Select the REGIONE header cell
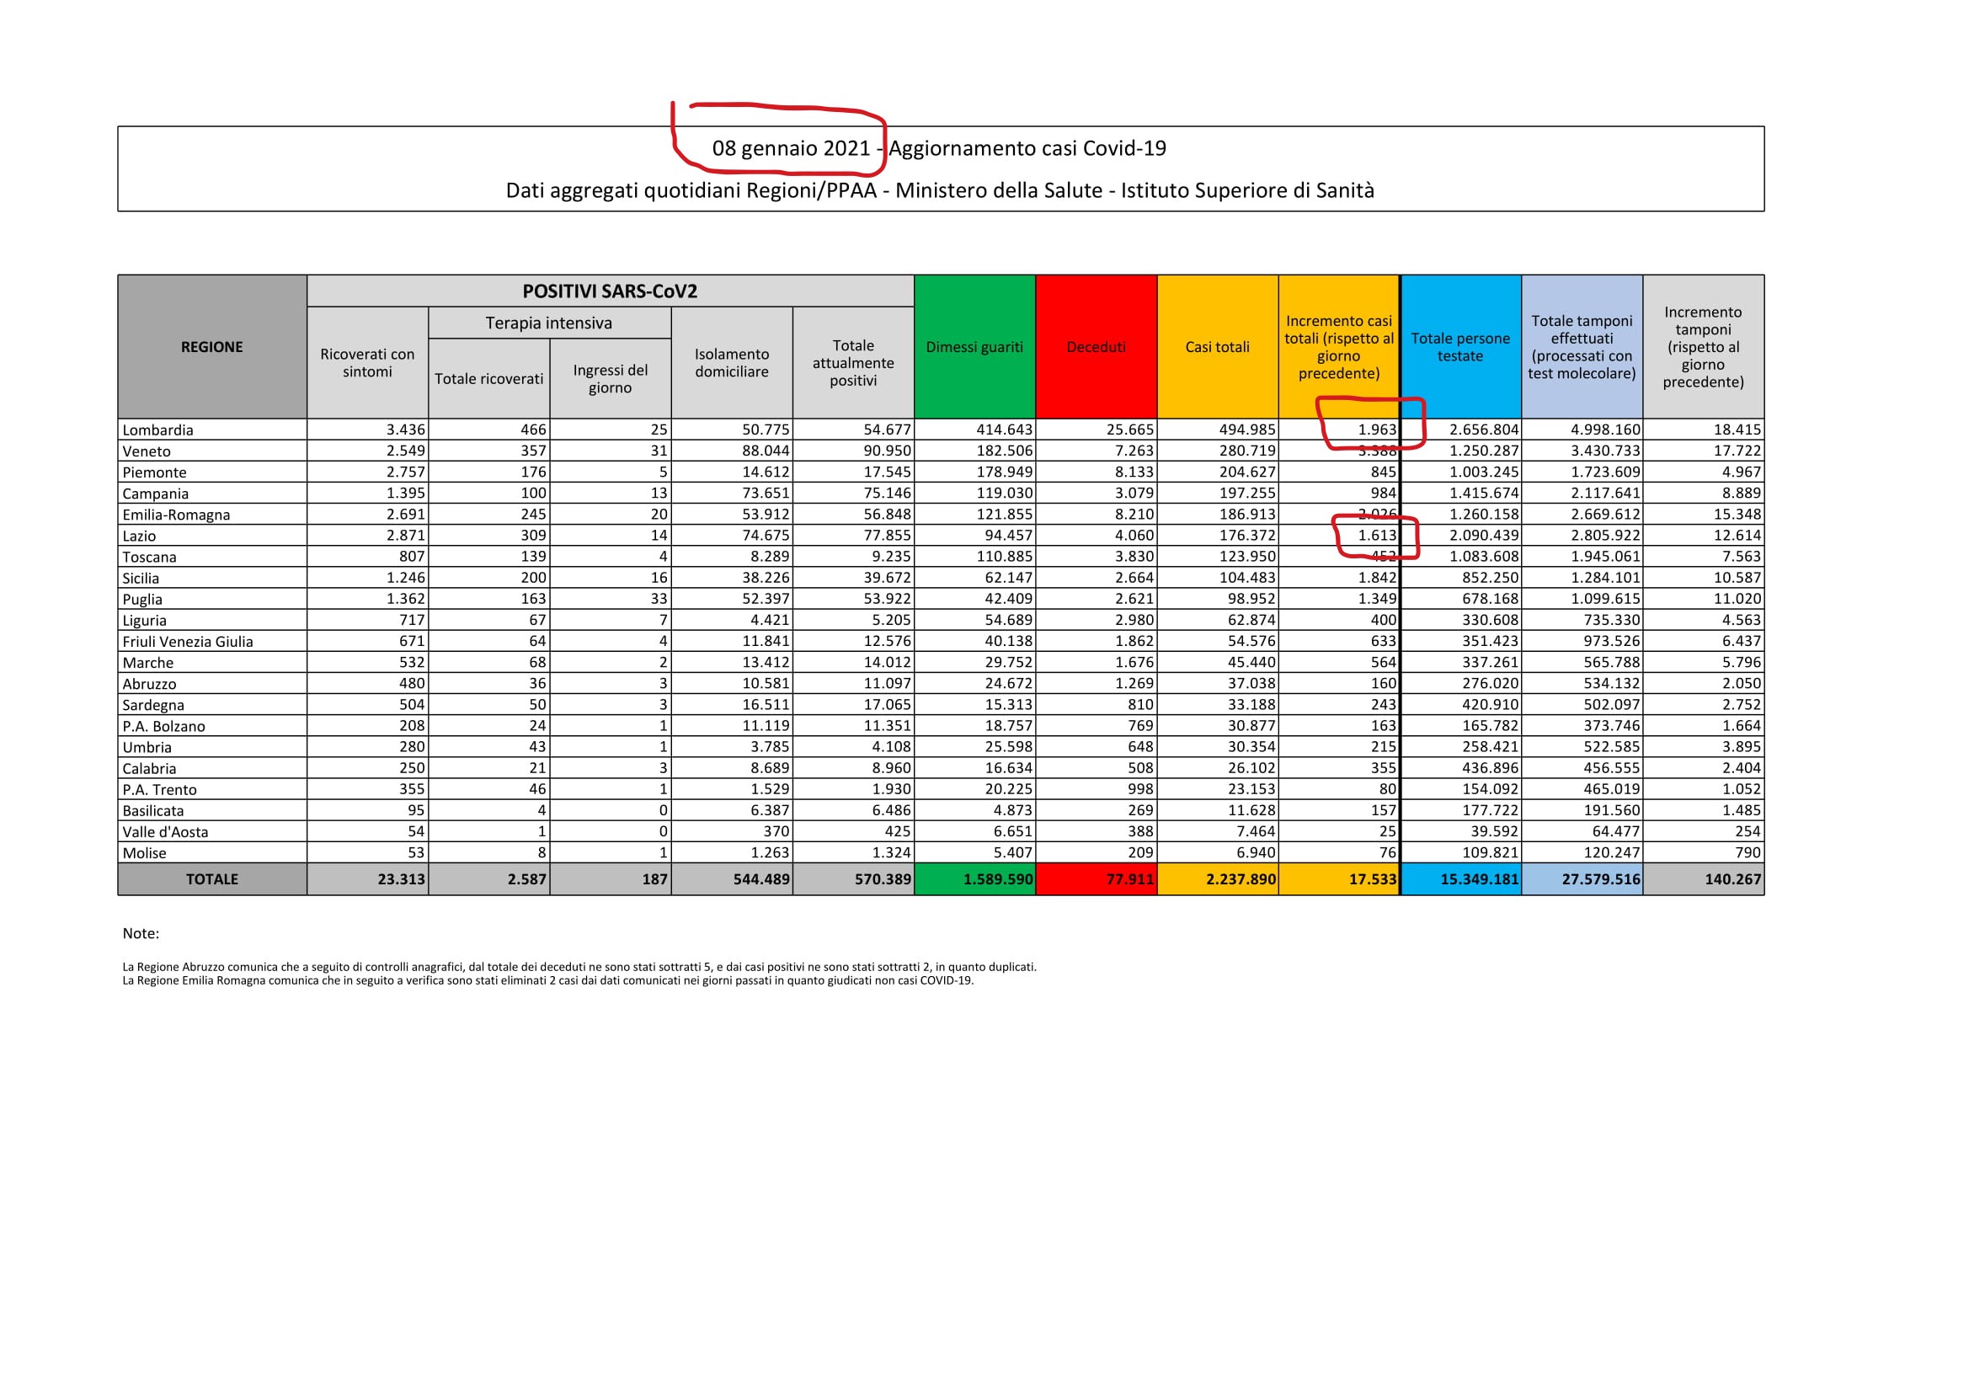Image resolution: width=1969 pixels, height=1393 pixels. [x=212, y=346]
